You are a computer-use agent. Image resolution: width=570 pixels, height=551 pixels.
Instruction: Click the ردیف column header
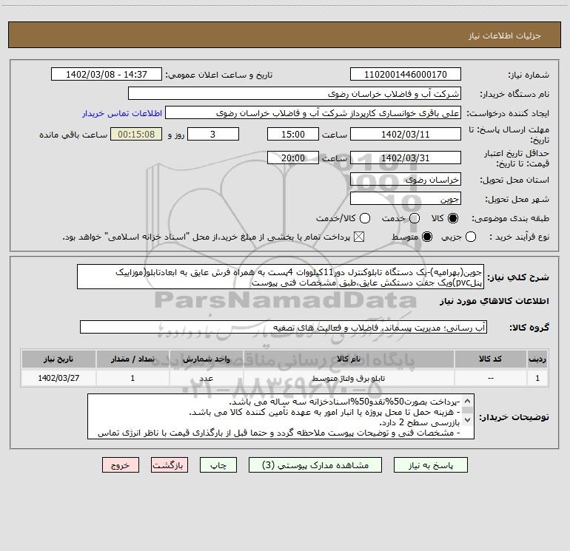[x=537, y=359]
